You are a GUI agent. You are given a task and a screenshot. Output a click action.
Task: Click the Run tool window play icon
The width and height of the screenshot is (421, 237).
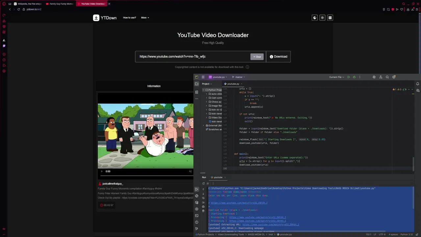click(197, 189)
